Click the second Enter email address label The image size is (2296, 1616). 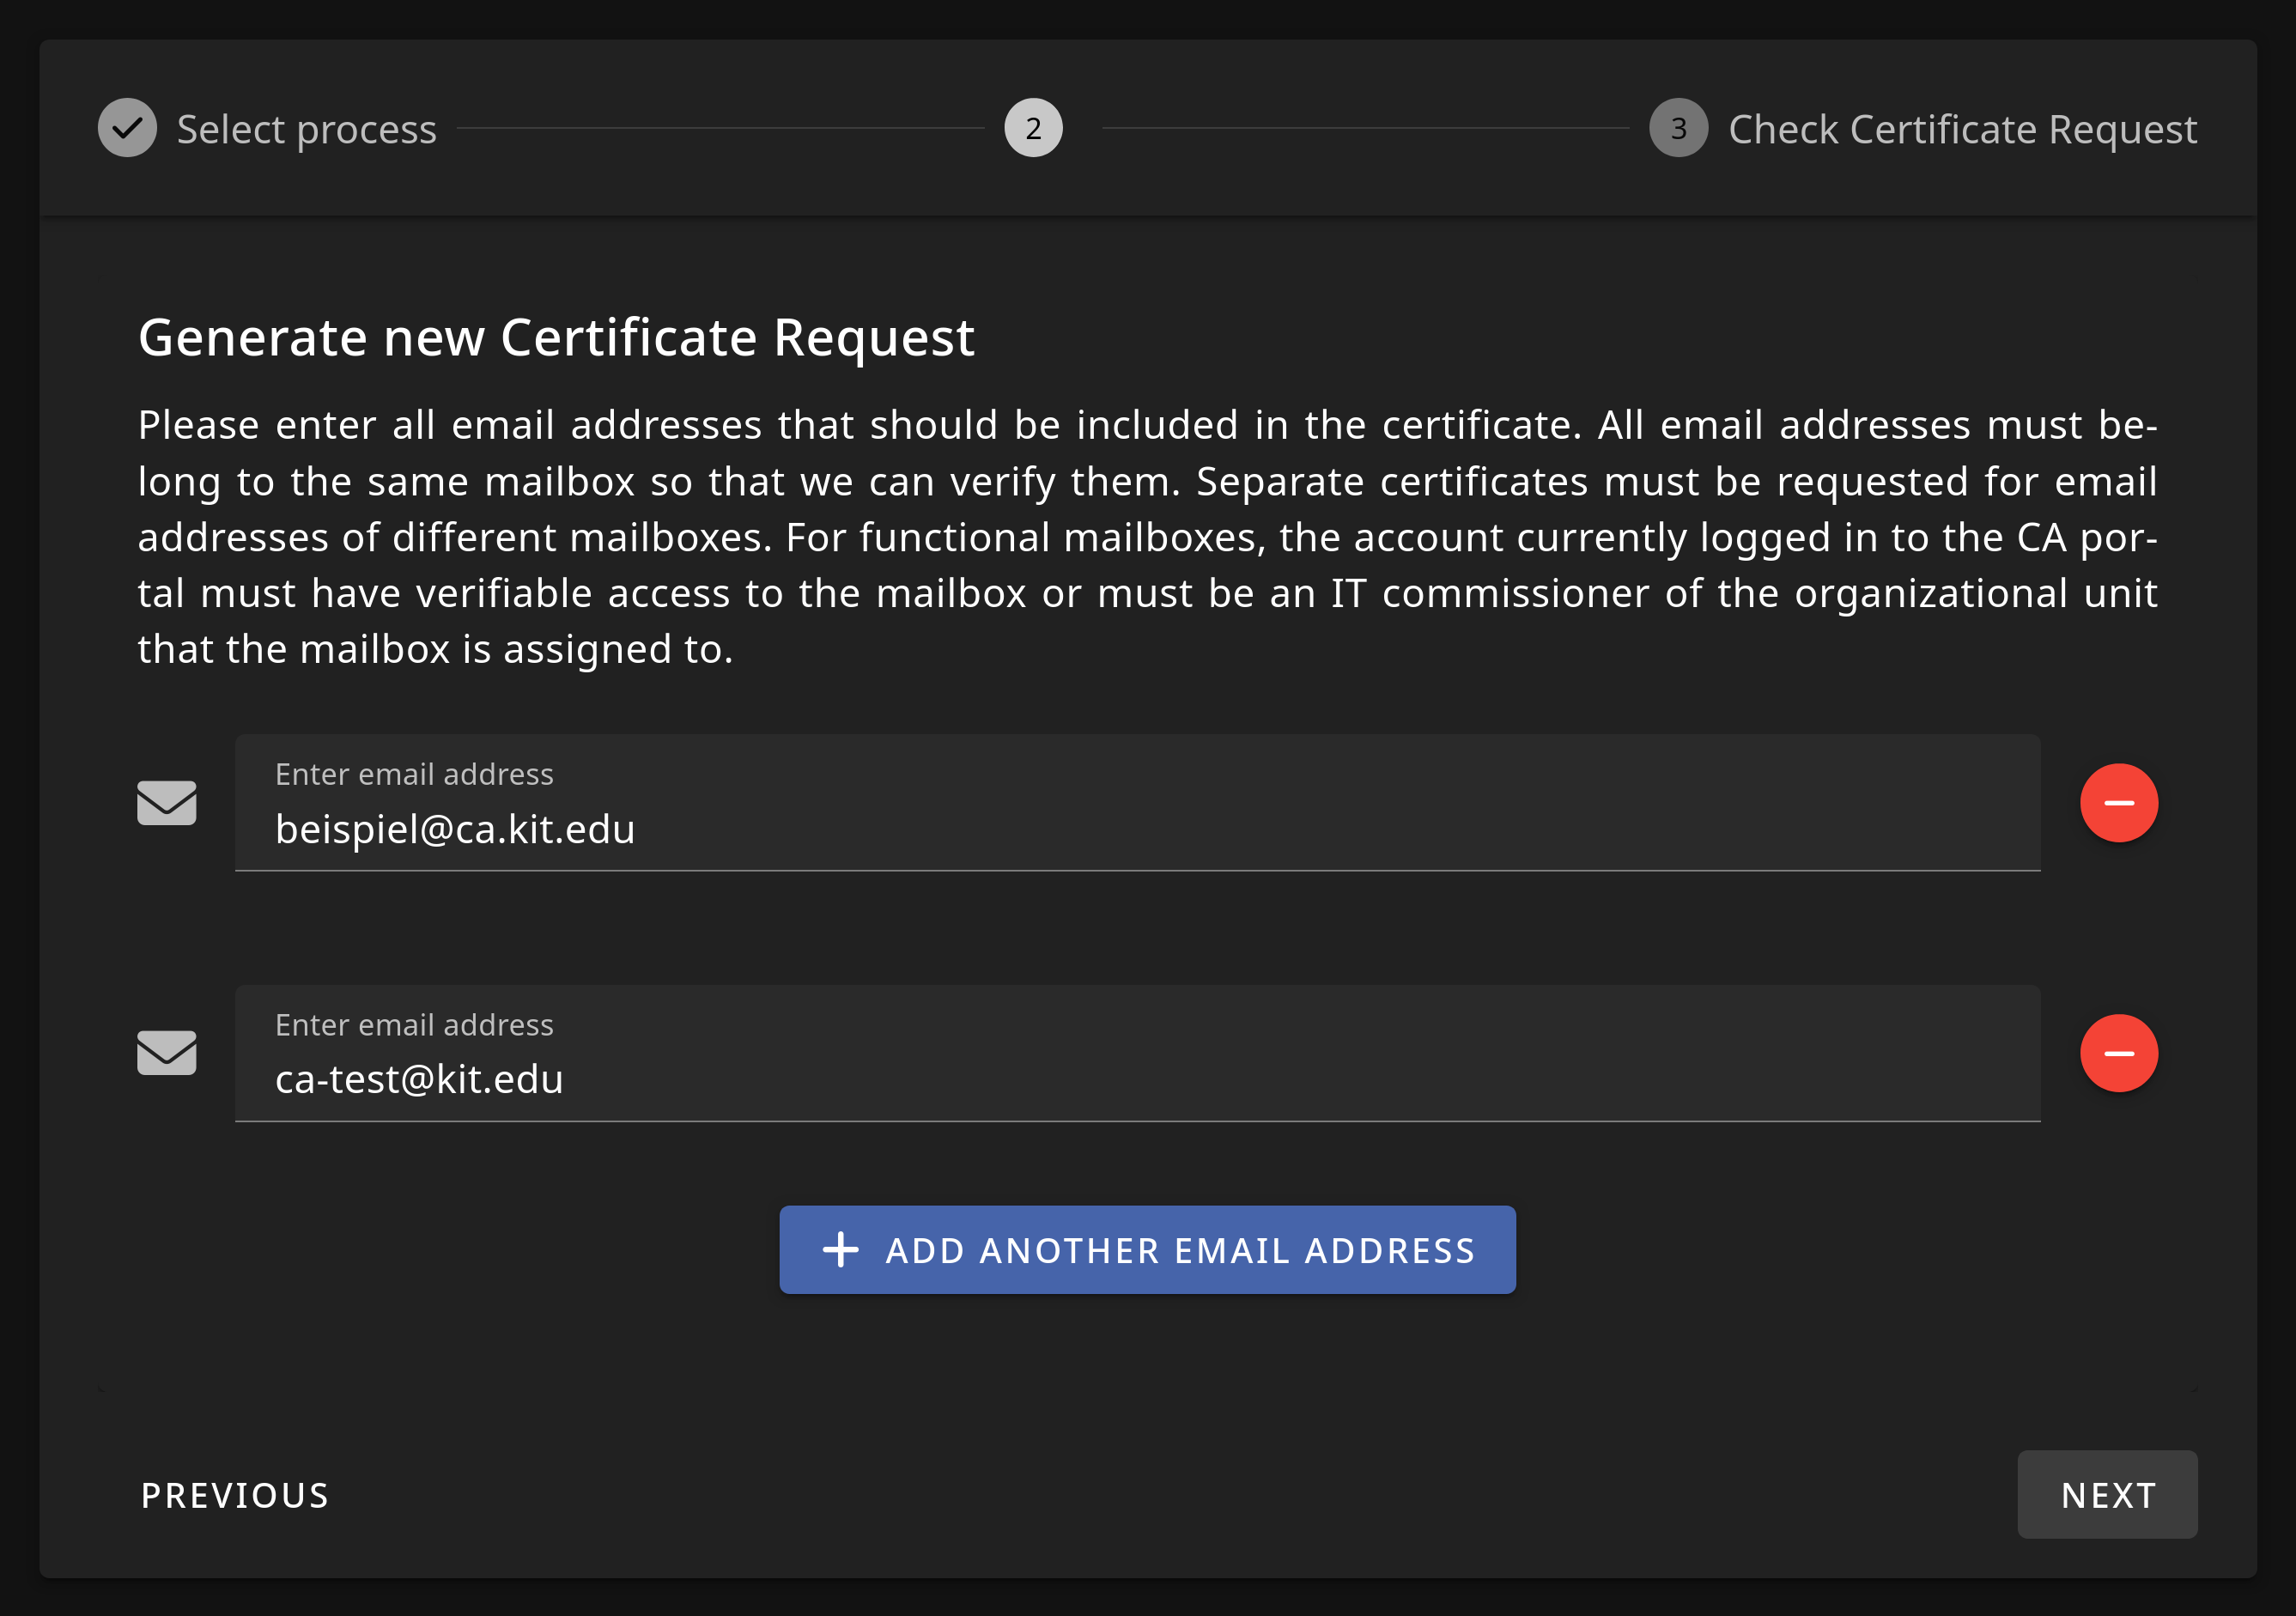point(414,1025)
